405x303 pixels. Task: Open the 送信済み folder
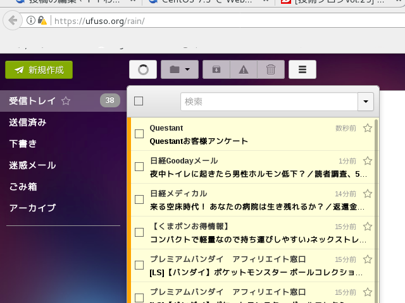click(28, 122)
